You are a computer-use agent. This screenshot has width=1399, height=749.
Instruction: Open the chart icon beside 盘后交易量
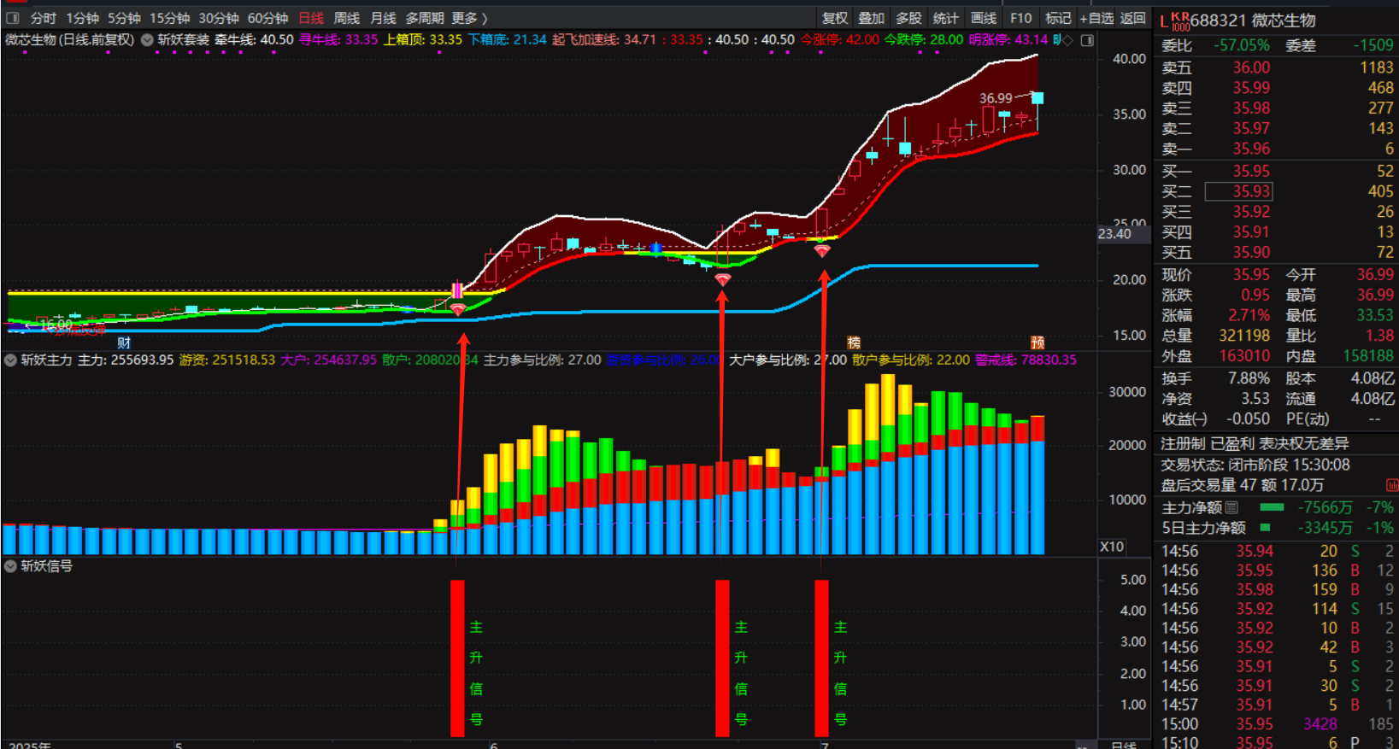[x=1391, y=485]
